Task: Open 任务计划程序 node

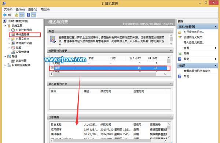Action: click(x=24, y=30)
